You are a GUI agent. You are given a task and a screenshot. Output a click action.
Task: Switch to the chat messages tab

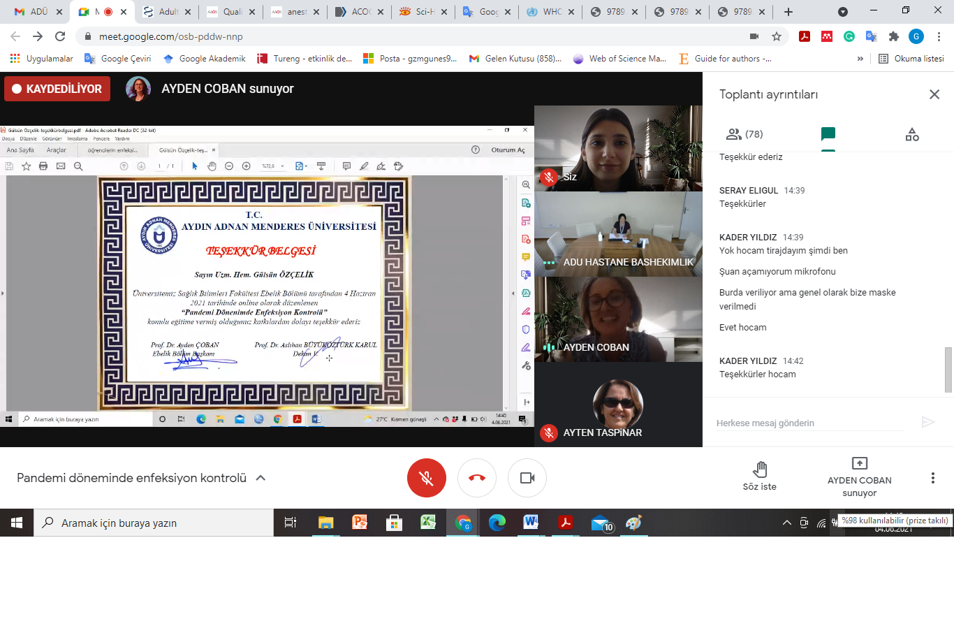(828, 134)
